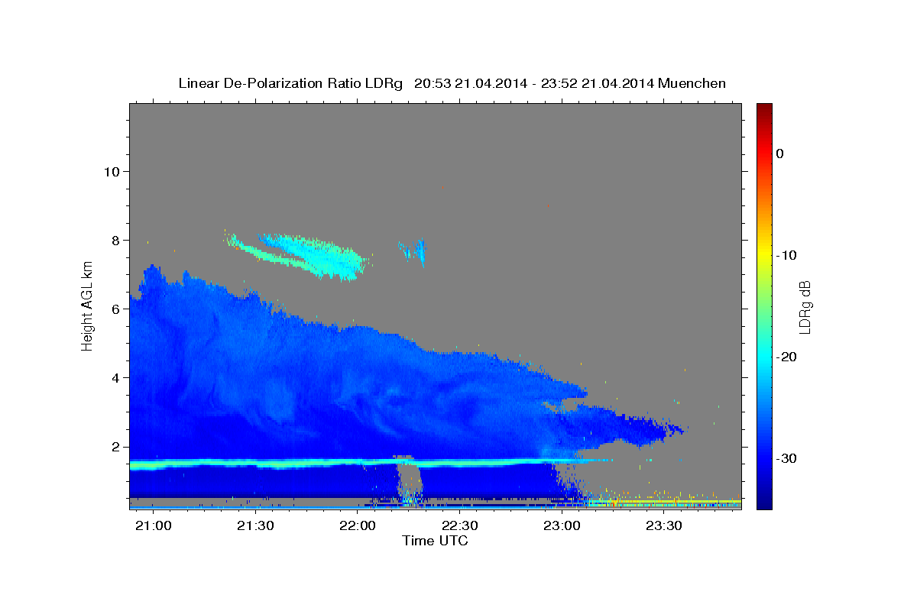Image resolution: width=917 pixels, height=611 pixels.
Task: Click the dark red top of colorbar
Action: tap(764, 108)
